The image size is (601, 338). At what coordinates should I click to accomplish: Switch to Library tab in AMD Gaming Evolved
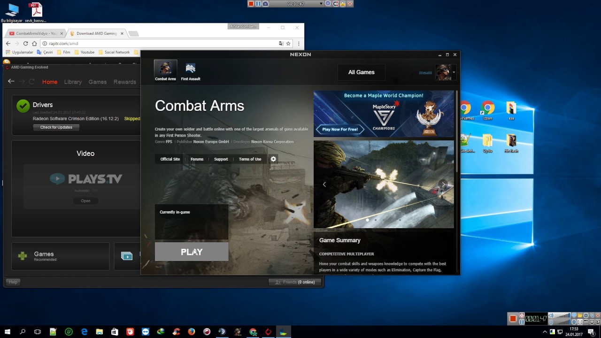tap(73, 82)
